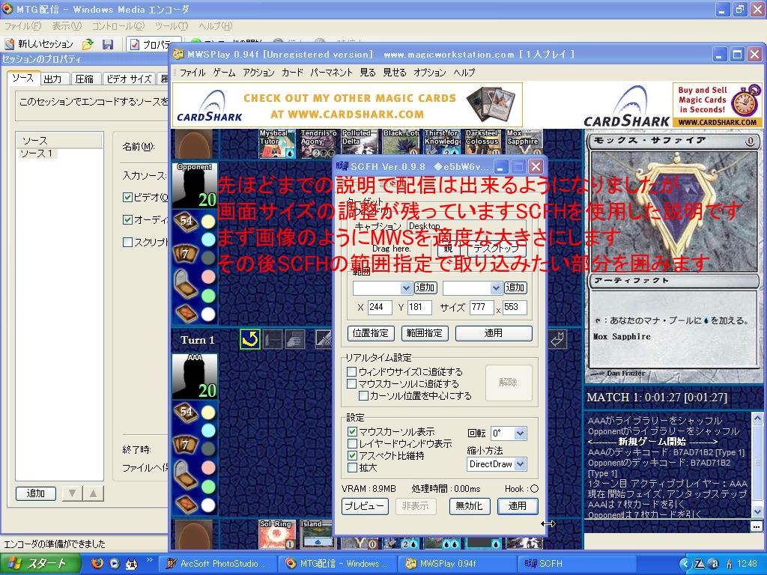Select the Mystical Tutor card
Viewport: 767px width, 575px height.
point(277,144)
